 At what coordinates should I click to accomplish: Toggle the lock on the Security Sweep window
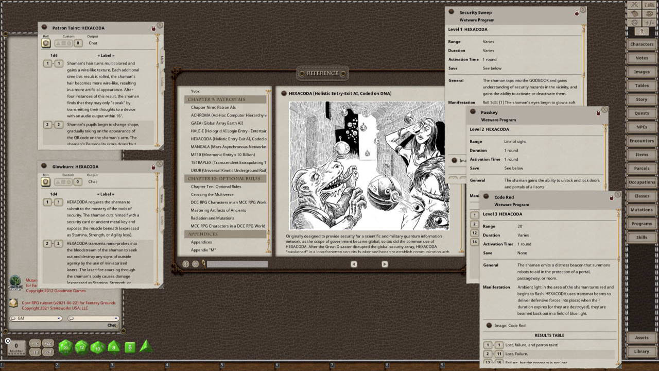(x=577, y=12)
